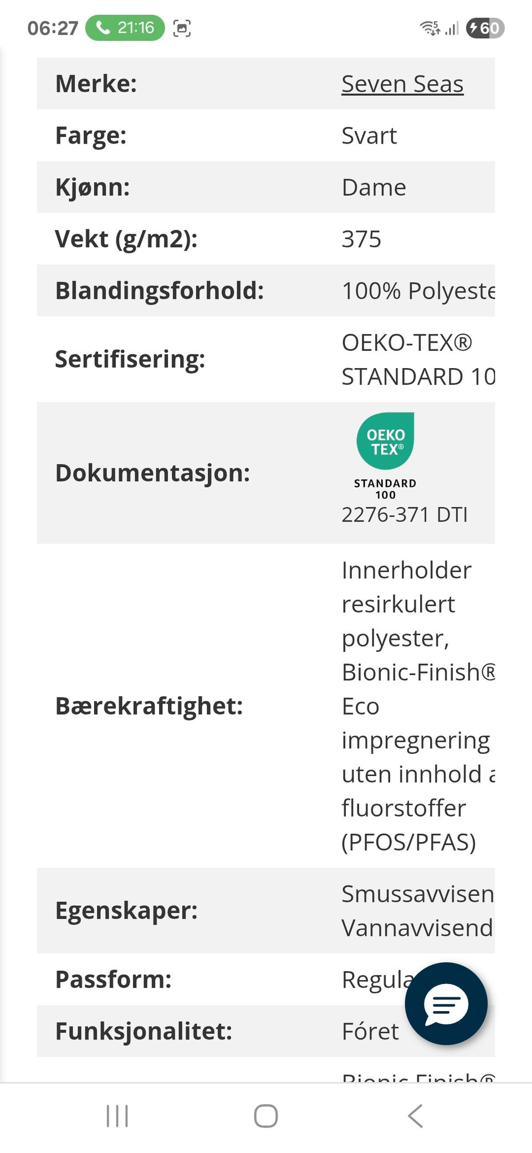Go back using the navigation arrow
This screenshot has width=532, height=1153.
[416, 1116]
